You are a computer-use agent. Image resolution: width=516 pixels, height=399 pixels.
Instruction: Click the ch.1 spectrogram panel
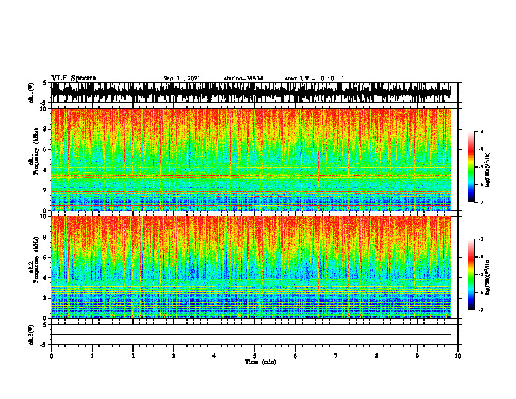251,159
